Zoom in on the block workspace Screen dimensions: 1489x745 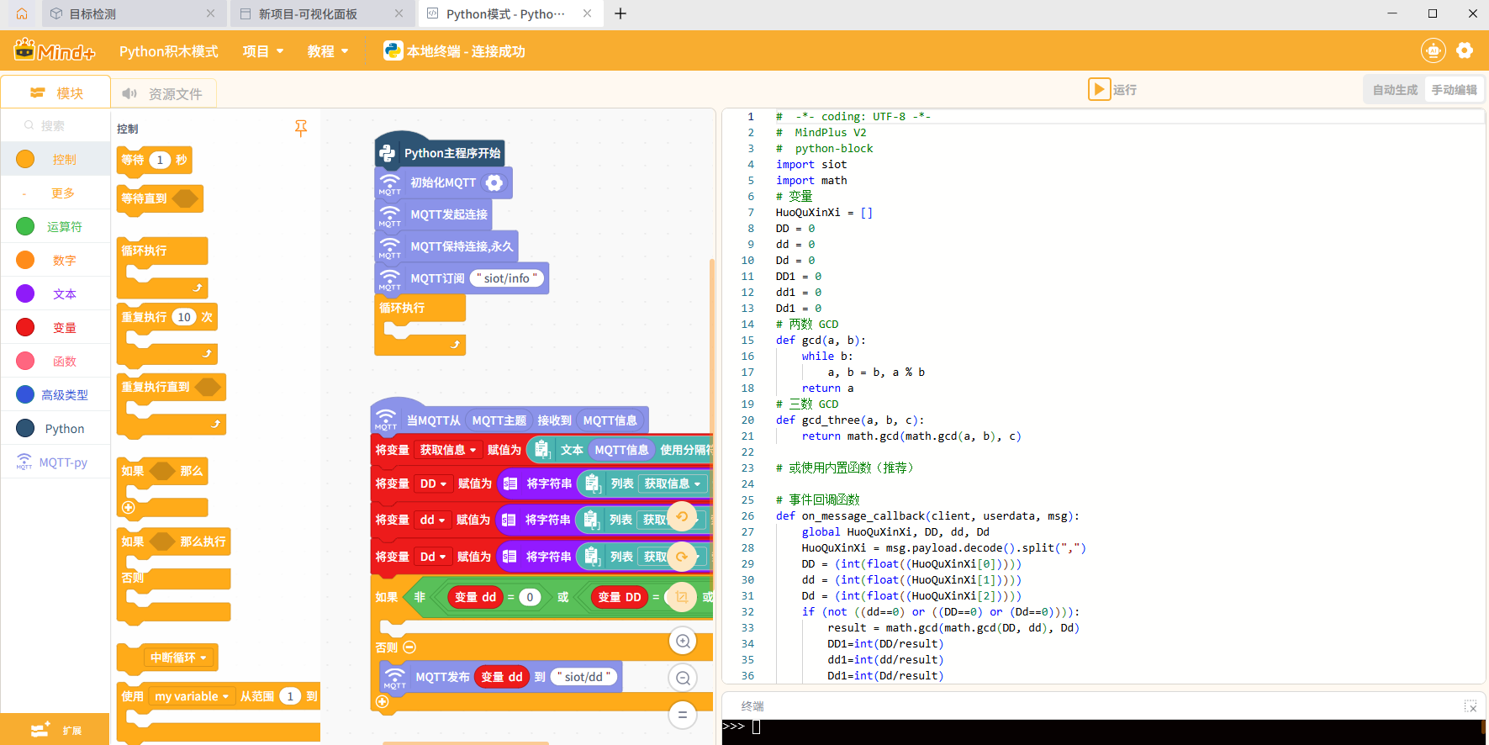[683, 642]
